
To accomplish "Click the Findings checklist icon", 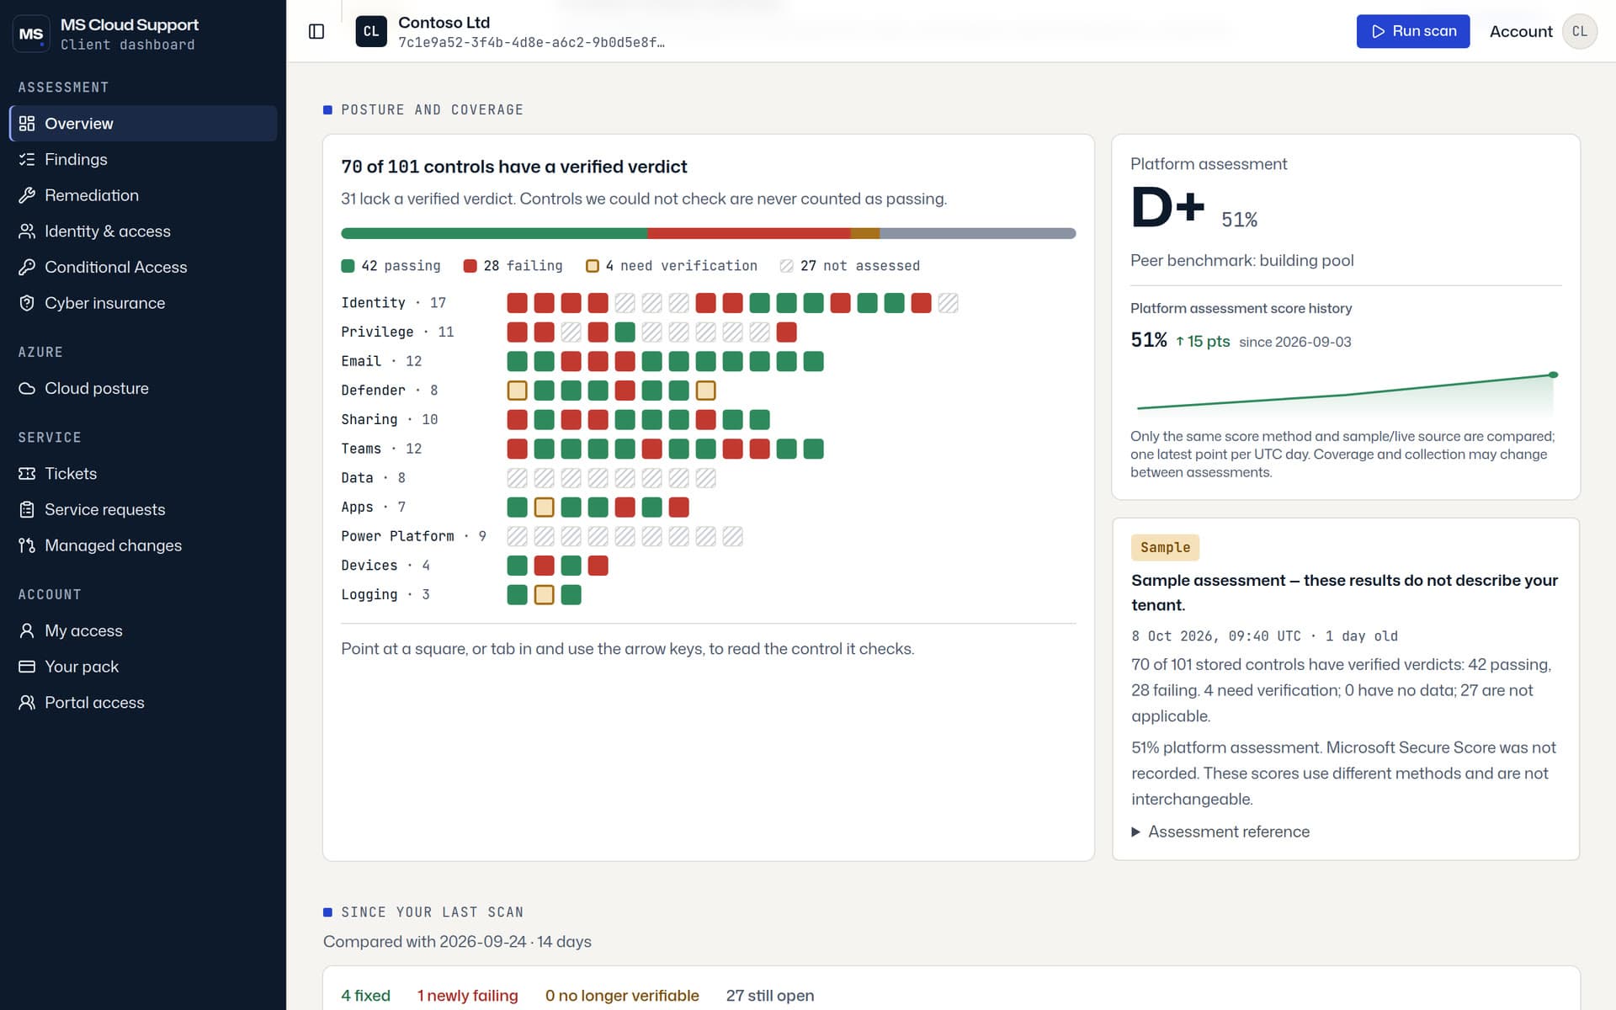I will (x=27, y=160).
